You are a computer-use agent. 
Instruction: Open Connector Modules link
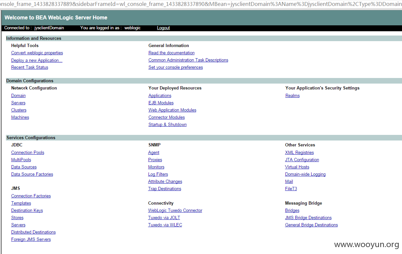[167, 117]
